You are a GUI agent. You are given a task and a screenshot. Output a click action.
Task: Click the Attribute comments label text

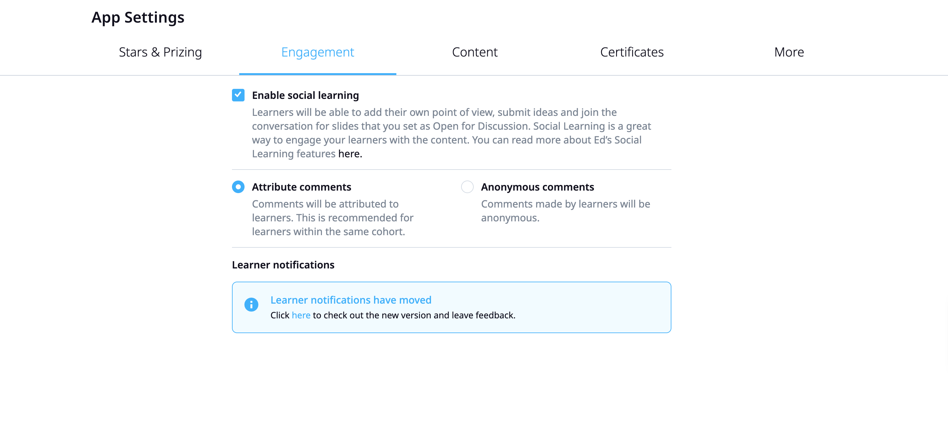tap(301, 187)
